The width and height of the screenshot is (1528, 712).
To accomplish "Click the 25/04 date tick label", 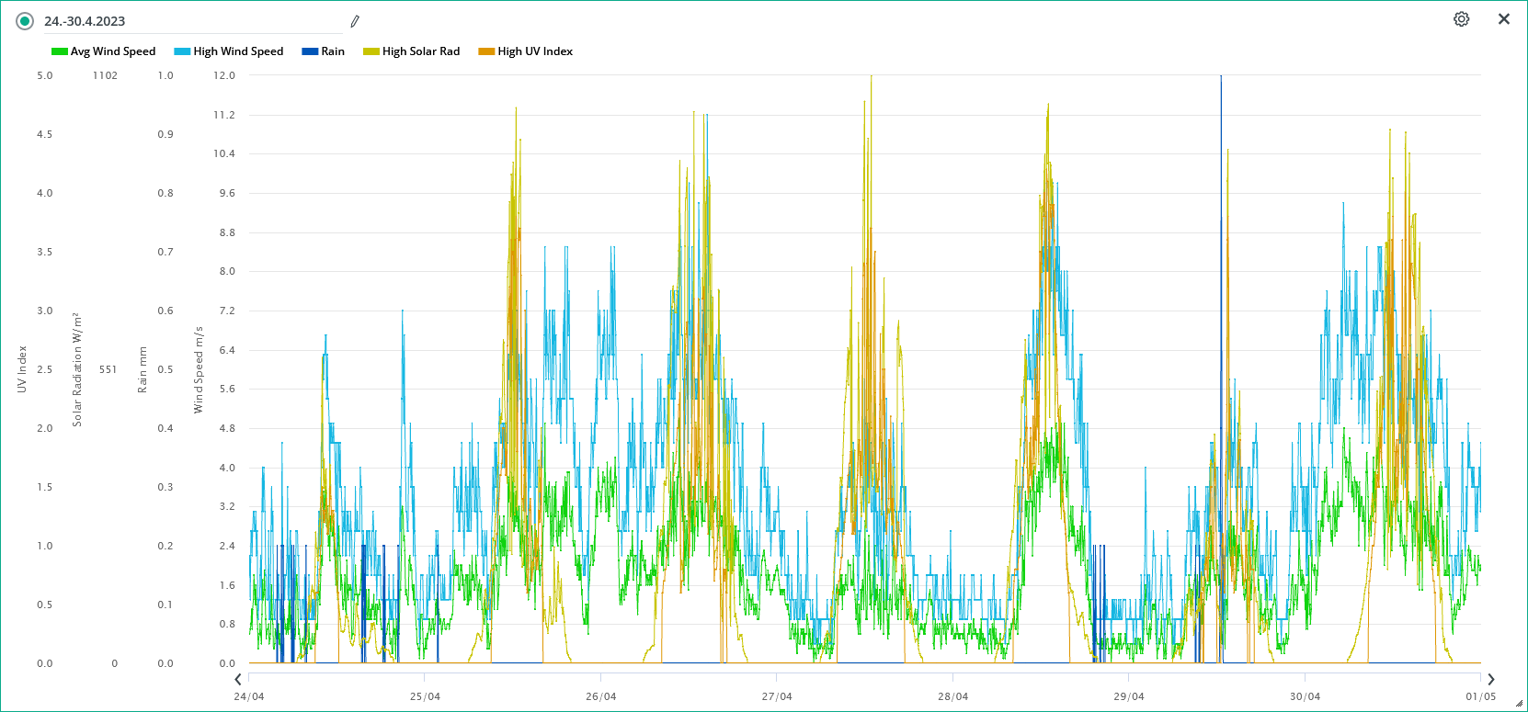I will (425, 696).
